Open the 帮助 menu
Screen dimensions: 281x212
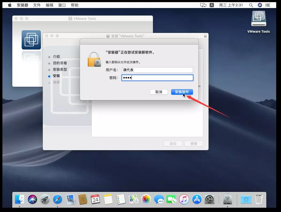75,5
